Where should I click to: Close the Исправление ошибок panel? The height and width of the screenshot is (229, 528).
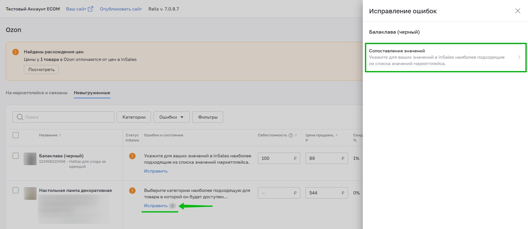(x=518, y=11)
